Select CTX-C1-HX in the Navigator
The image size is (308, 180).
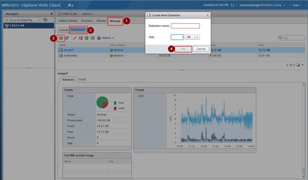[29, 26]
